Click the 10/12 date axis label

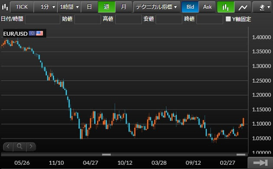tap(125, 163)
